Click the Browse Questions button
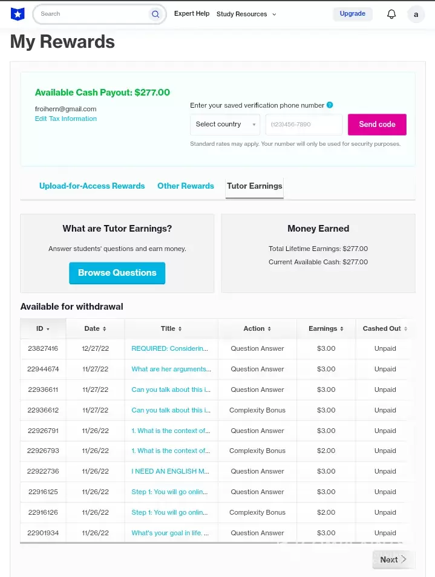Viewport: 435px width, 577px height. pos(117,273)
